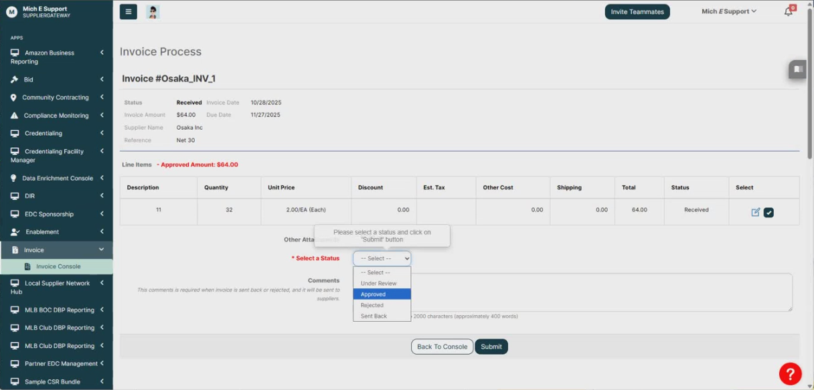Open the bookmark flyout on the right edge
Screen dimensions: 814x390
tap(797, 69)
